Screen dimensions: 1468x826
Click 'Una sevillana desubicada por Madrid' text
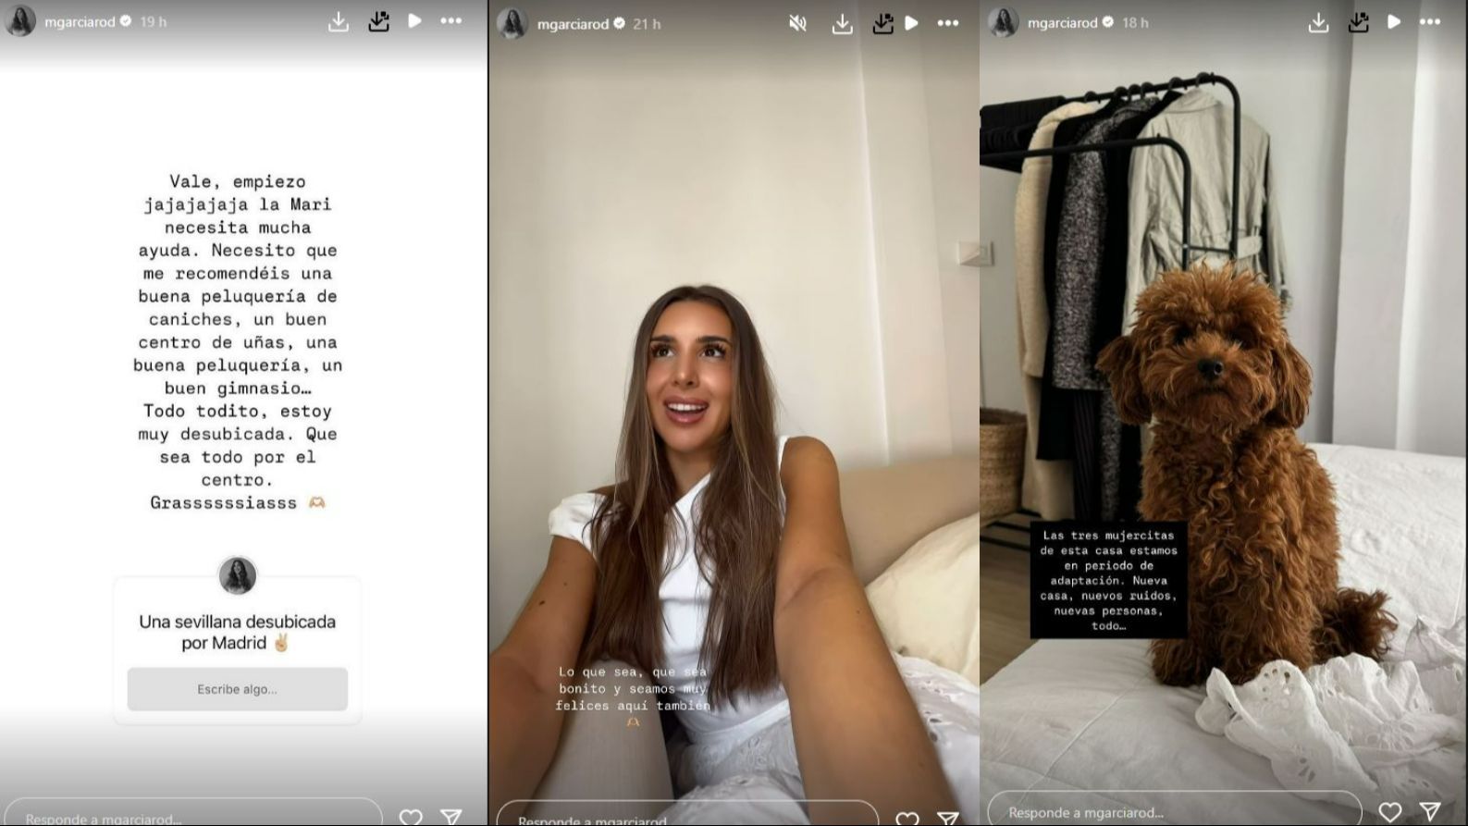pyautogui.click(x=237, y=633)
